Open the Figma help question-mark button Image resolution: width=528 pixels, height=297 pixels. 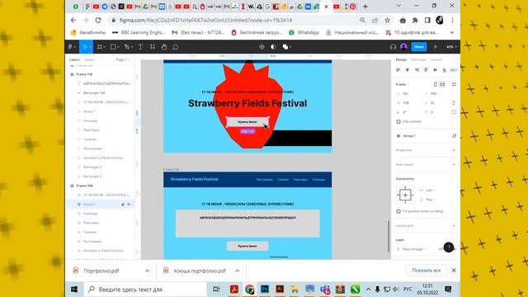449,247
